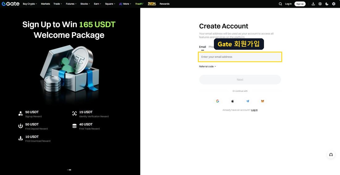This screenshot has height=175, width=340.
Task: Focus the email address input field
Action: tap(240, 57)
